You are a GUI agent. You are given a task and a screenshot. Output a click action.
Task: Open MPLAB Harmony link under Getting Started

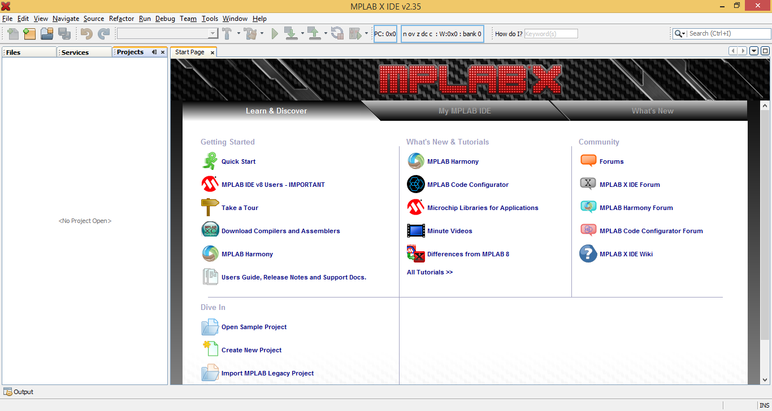[247, 254]
